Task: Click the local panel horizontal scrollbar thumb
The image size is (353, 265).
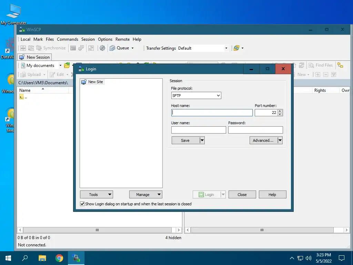Action: click(97, 230)
